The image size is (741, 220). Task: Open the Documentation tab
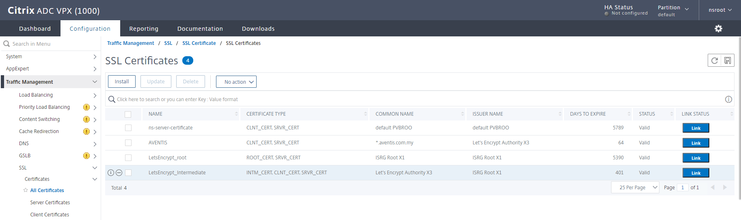tap(200, 29)
